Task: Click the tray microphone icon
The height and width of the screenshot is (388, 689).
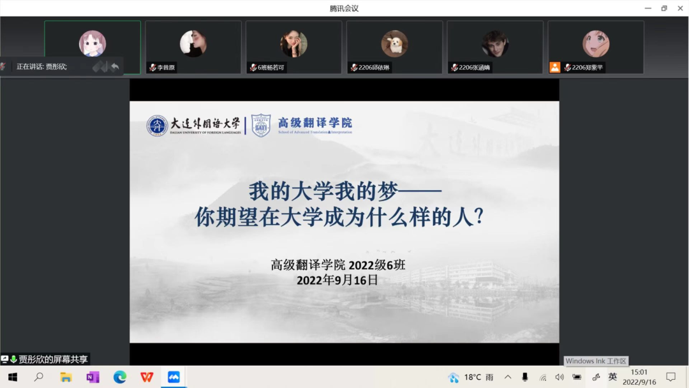Action: [x=525, y=377]
